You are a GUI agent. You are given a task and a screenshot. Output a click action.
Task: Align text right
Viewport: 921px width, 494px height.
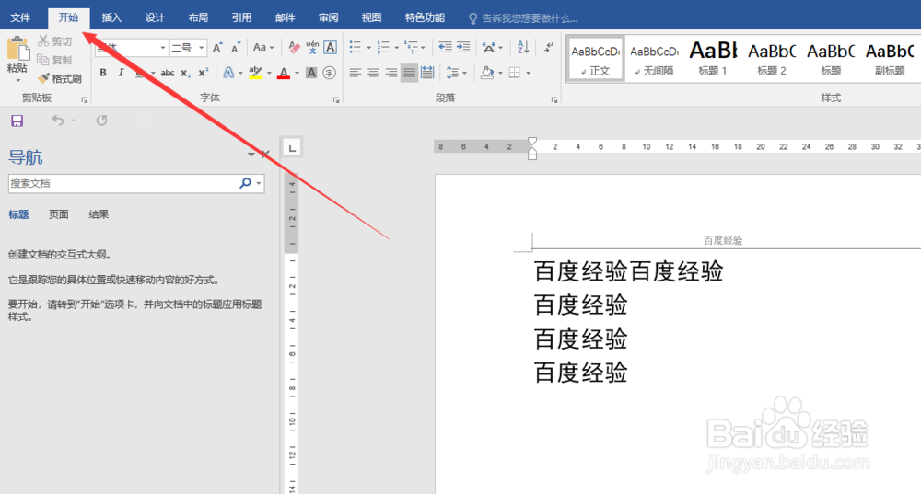[391, 73]
